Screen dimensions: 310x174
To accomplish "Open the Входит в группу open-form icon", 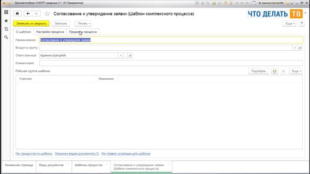I will pos(300,48).
